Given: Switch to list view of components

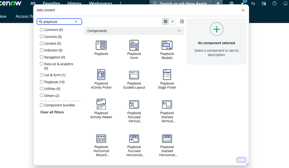Looking at the screenshot, I should pos(172,22).
